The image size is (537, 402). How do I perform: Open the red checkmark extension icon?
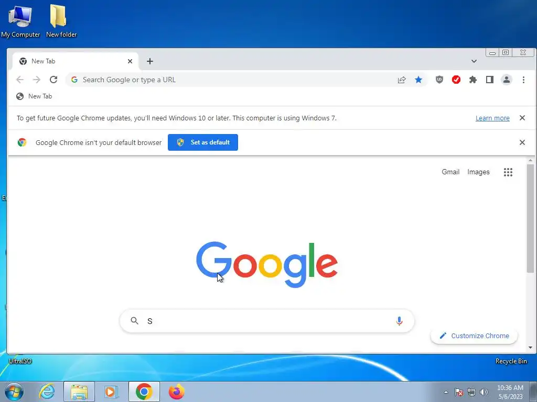[456, 80]
